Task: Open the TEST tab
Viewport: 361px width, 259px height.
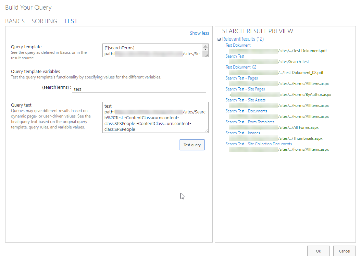Action: 71,21
